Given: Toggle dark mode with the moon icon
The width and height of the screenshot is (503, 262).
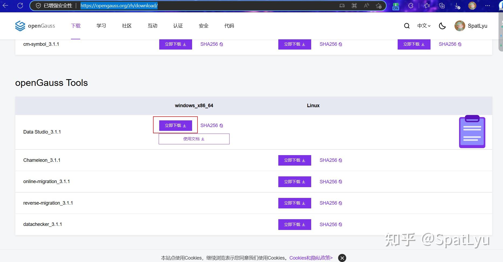Looking at the screenshot, I should coord(442,26).
